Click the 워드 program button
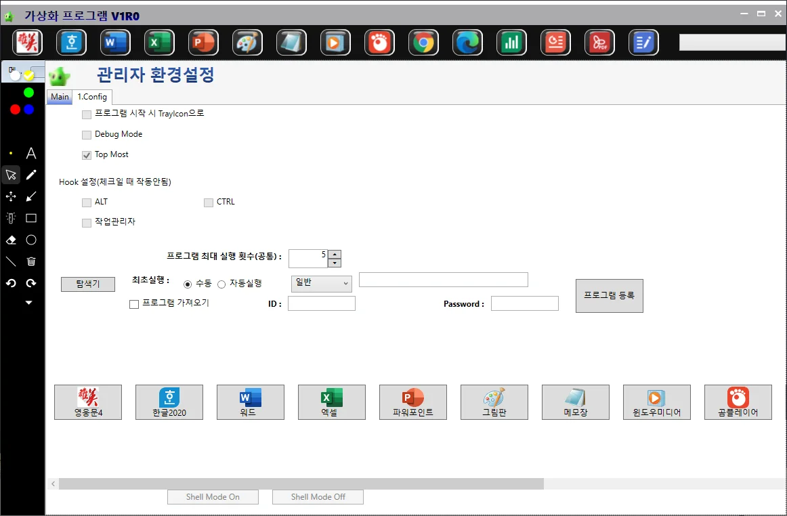 coord(251,402)
